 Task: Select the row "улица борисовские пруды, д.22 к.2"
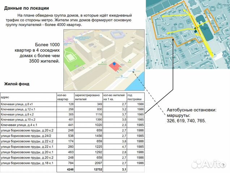coord(72,141)
